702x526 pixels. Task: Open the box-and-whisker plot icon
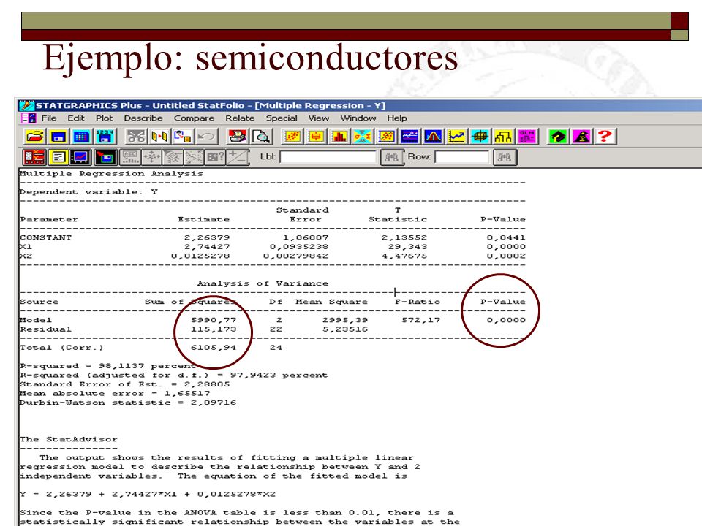coord(316,136)
